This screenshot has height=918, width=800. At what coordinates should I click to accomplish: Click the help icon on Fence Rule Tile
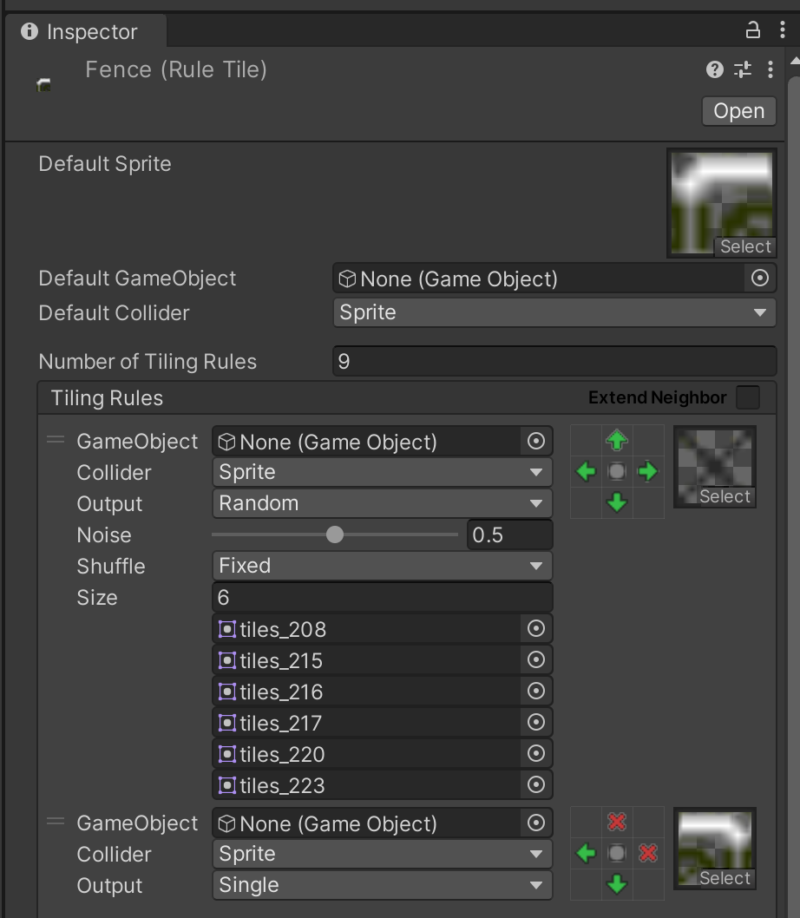click(714, 69)
